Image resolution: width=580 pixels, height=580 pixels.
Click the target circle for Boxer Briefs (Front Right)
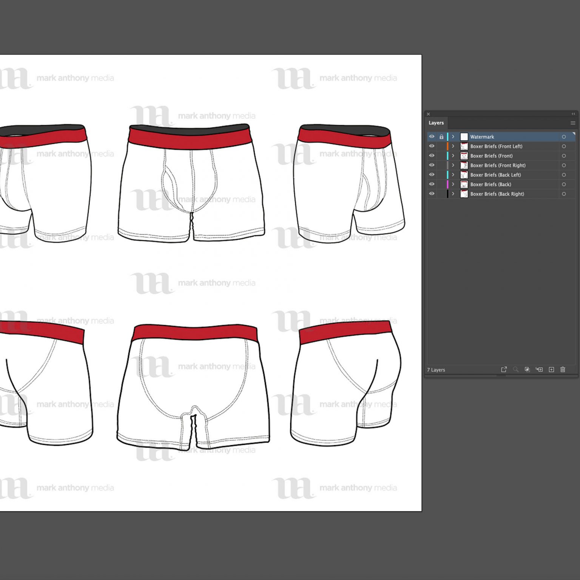[565, 165]
